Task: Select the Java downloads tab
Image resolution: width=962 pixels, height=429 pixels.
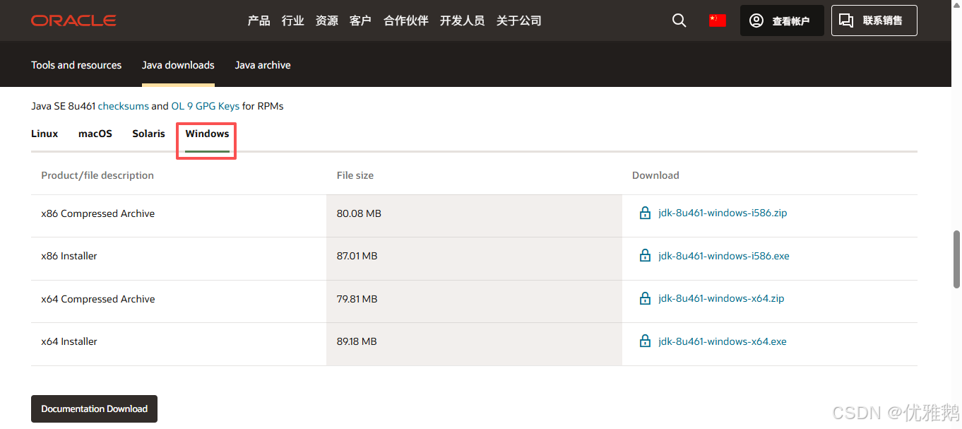Action: point(178,65)
